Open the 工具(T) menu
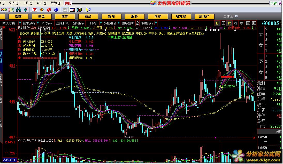Viewport: 283px width, 164px height. pos(28,3)
